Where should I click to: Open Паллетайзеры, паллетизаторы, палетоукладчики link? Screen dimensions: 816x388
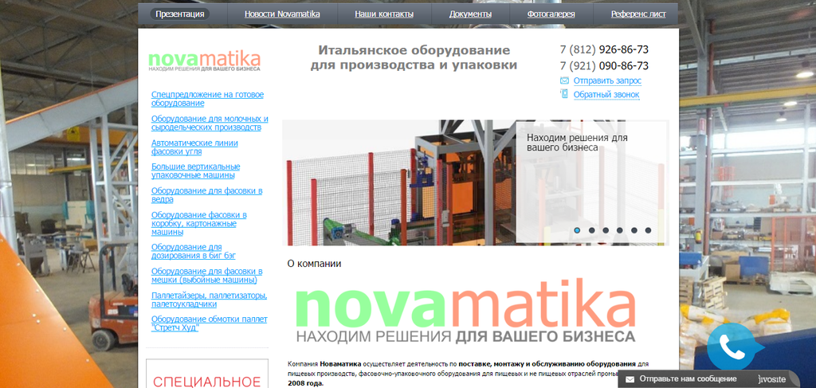click(210, 300)
